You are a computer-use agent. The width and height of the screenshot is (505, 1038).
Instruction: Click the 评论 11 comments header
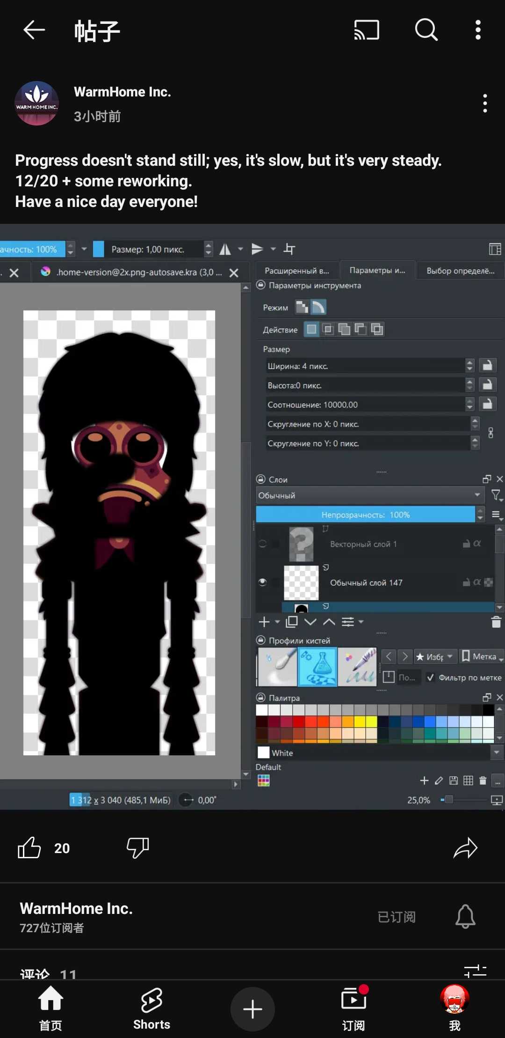click(48, 974)
